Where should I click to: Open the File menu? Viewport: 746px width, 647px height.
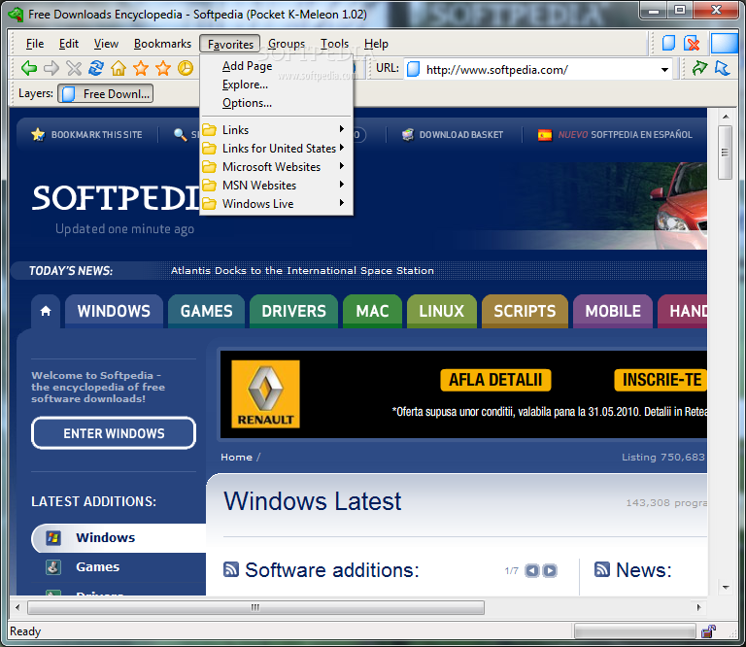[35, 44]
